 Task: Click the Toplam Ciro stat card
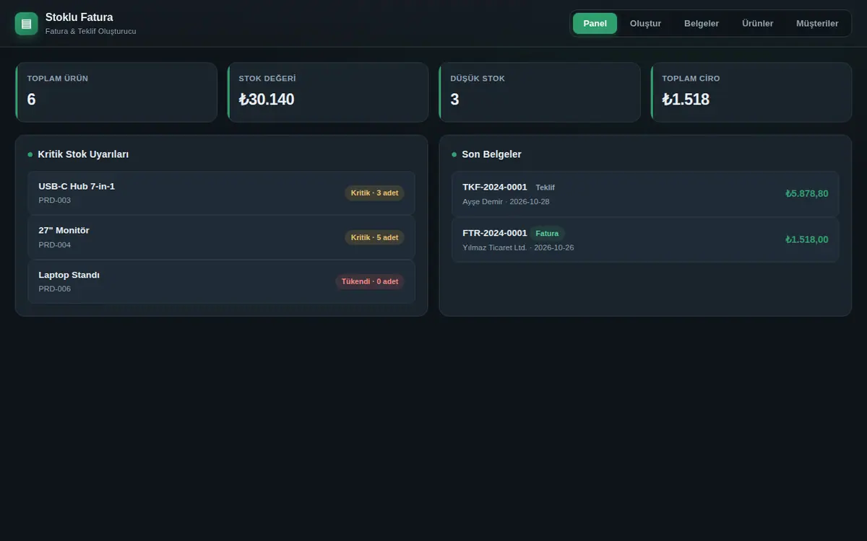[x=751, y=92]
